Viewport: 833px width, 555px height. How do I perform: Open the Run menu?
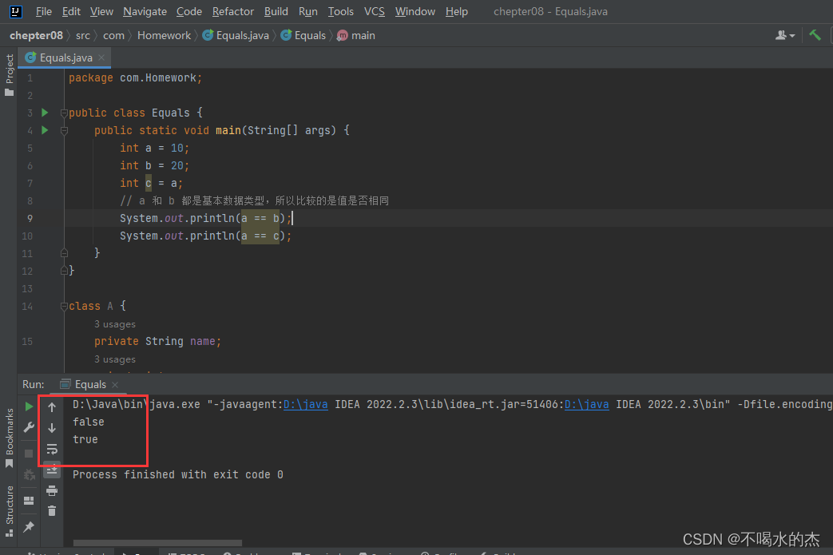pos(307,11)
